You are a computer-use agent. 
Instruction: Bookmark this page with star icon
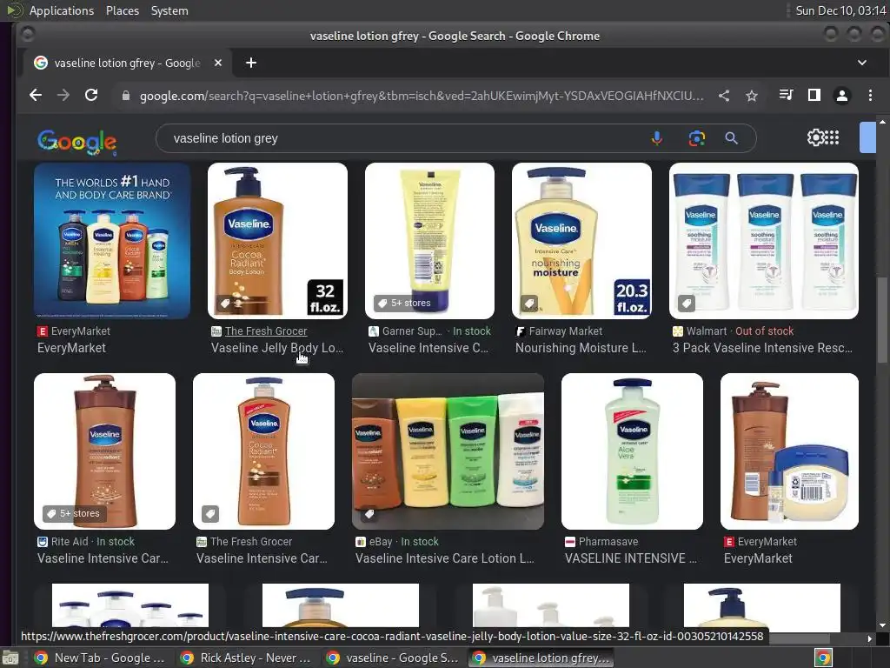coord(752,96)
